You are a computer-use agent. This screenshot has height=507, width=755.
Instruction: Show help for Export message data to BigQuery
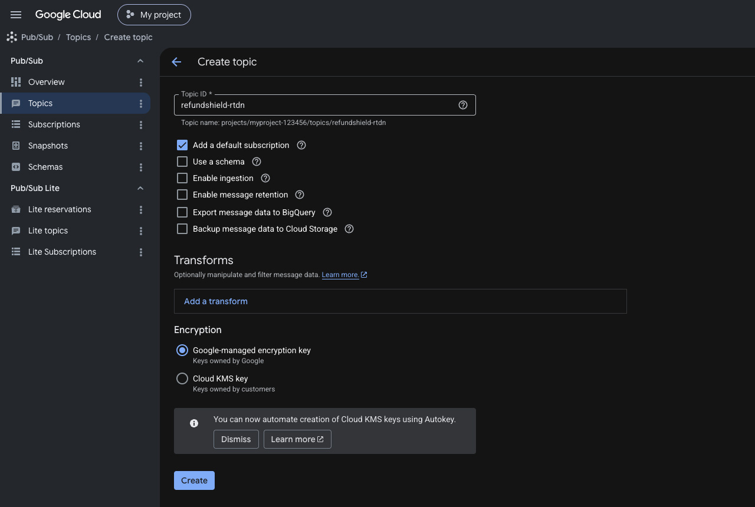click(327, 212)
